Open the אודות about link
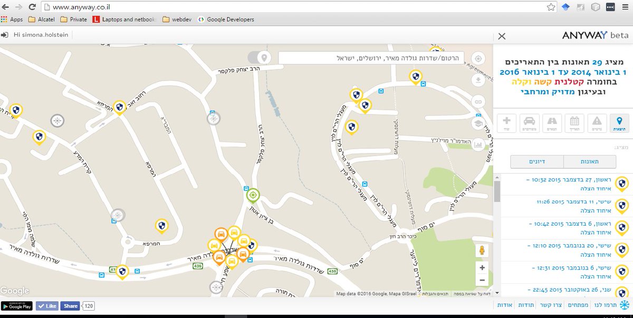The image size is (633, 318). pos(505,305)
